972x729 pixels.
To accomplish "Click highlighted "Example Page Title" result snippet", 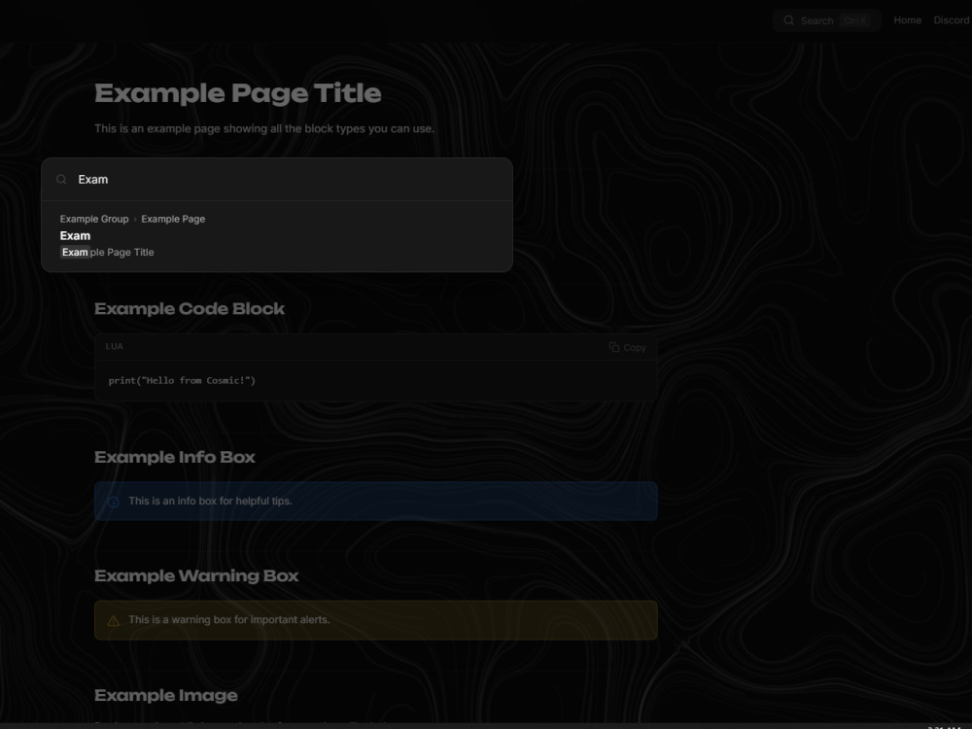I will 107,253.
